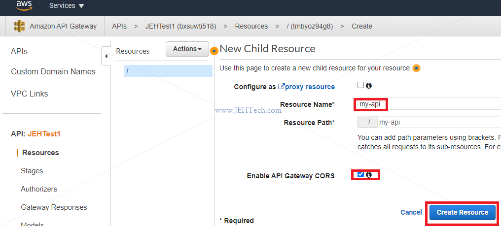Open Custom Domain Names page
The image size is (501, 226).
point(53,72)
